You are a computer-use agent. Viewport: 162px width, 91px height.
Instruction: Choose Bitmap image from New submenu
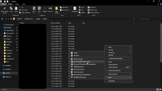click(x=87, y=59)
